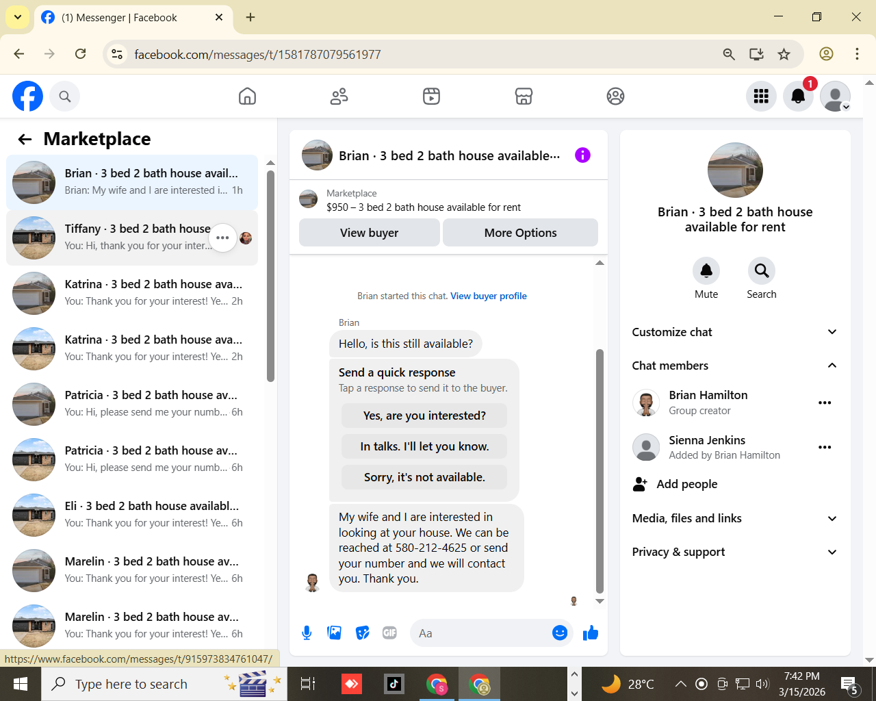Open a new browser tab
Screen dimensions: 876x701
(250, 17)
